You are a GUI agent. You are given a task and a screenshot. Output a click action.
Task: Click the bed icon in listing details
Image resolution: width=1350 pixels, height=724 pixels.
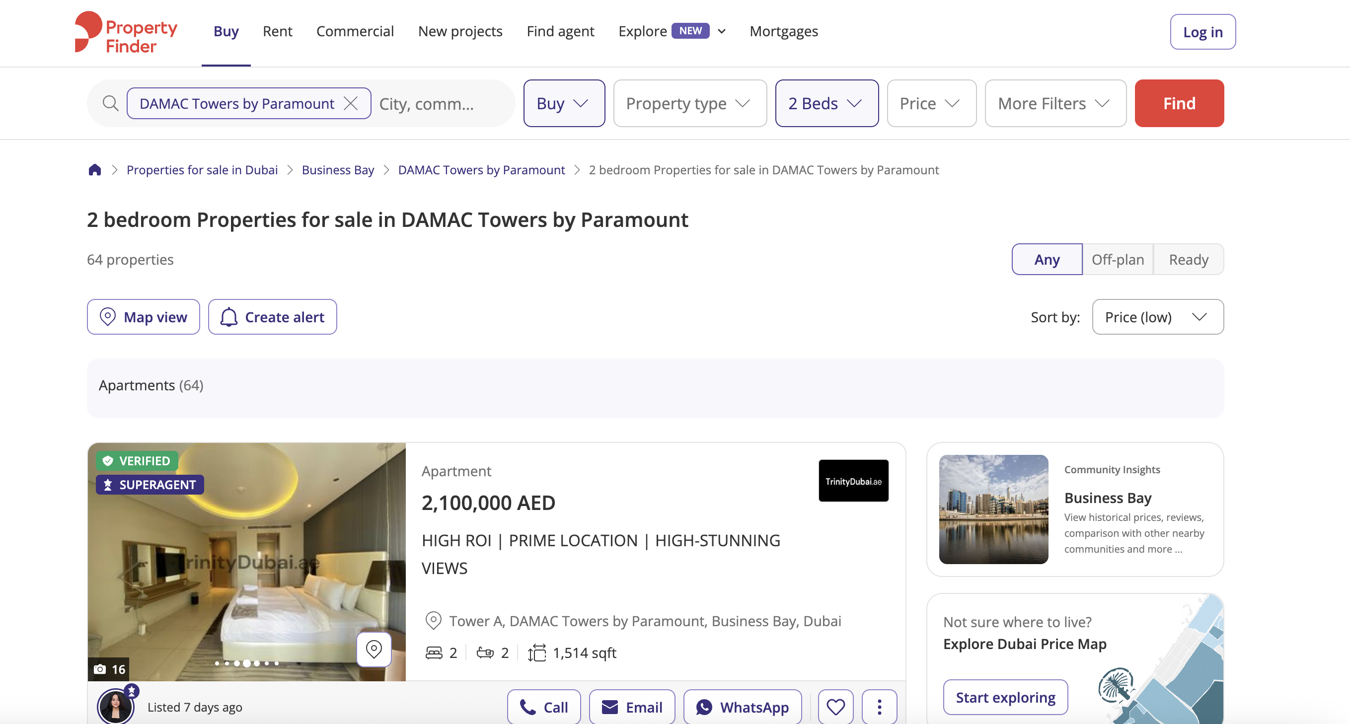pyautogui.click(x=434, y=653)
